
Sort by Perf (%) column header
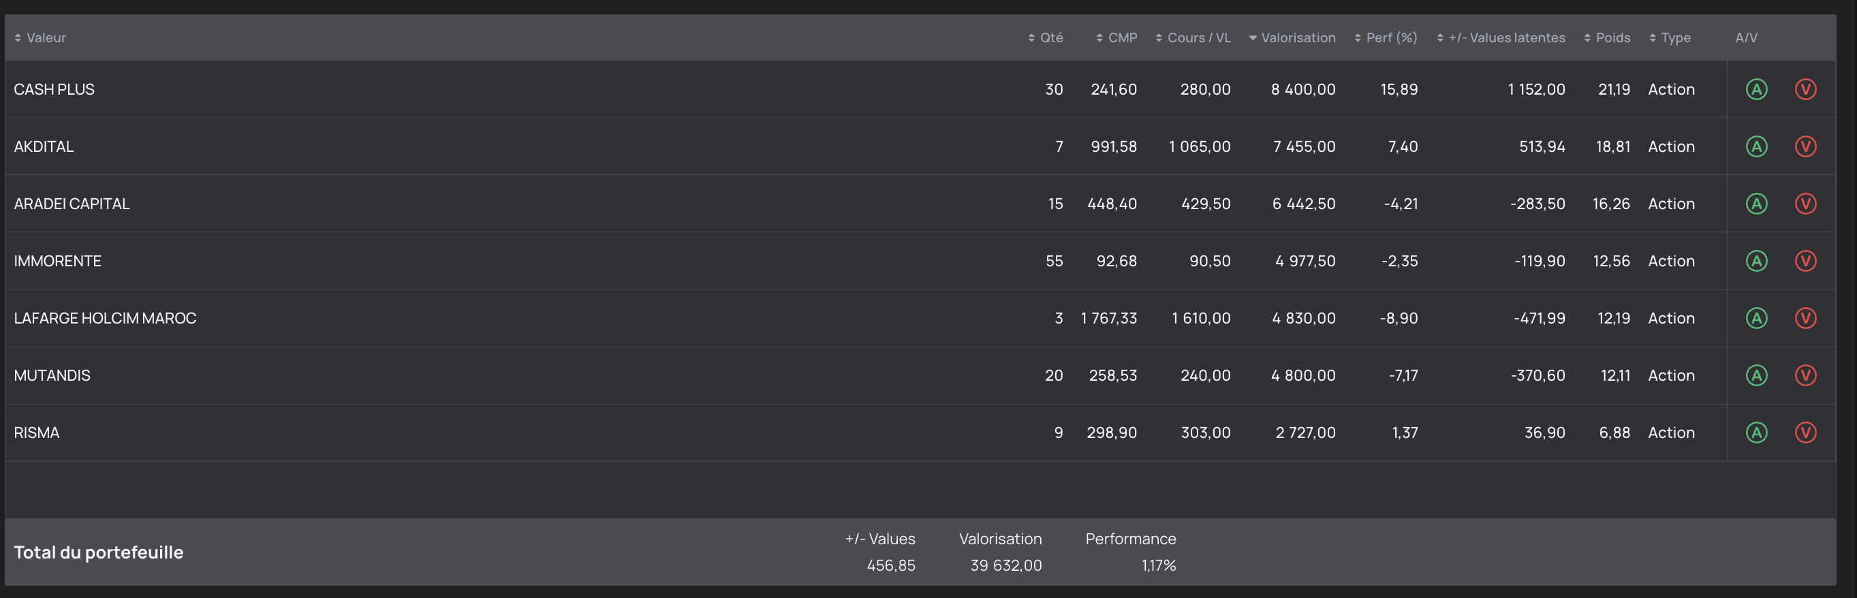1386,37
